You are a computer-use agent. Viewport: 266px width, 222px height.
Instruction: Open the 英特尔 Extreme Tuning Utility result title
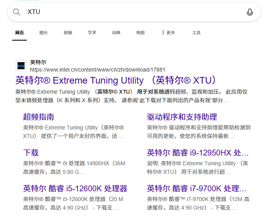(116, 80)
